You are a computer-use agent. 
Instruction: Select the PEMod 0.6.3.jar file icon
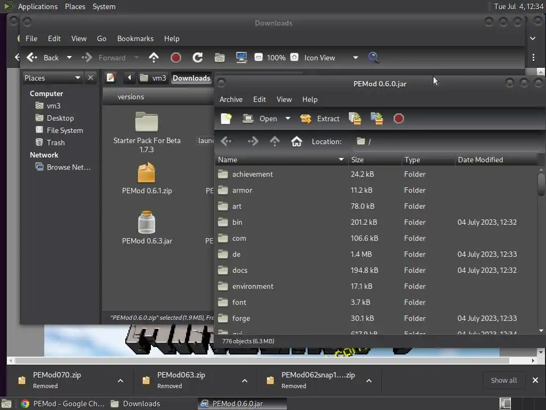pos(147,228)
